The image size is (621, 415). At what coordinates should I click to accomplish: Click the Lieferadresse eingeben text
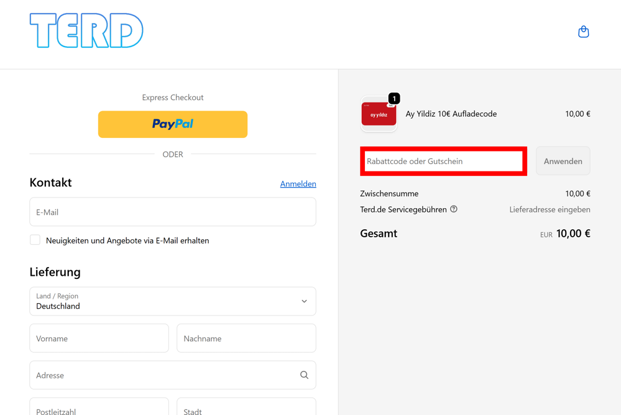pos(550,209)
